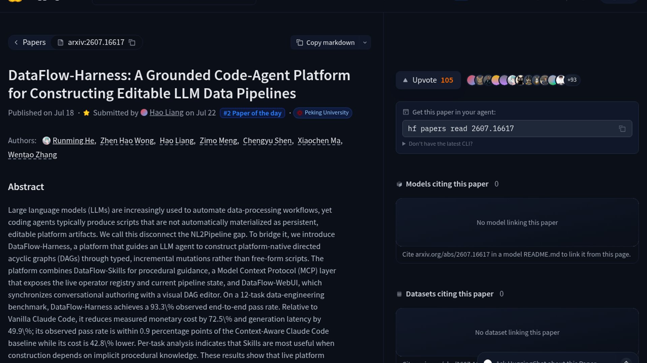
Task: Click the database icon beside Datasets citing
Action: click(399, 294)
